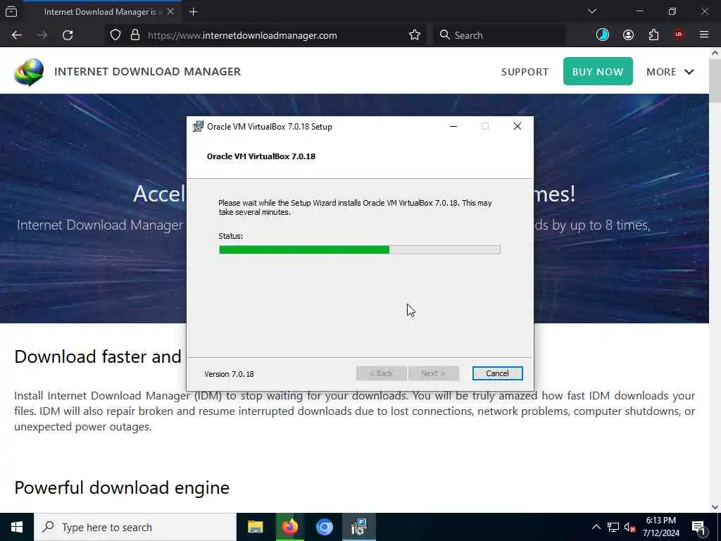This screenshot has height=541, width=721.
Task: Switch to Firefox in the taskbar
Action: pos(289,527)
